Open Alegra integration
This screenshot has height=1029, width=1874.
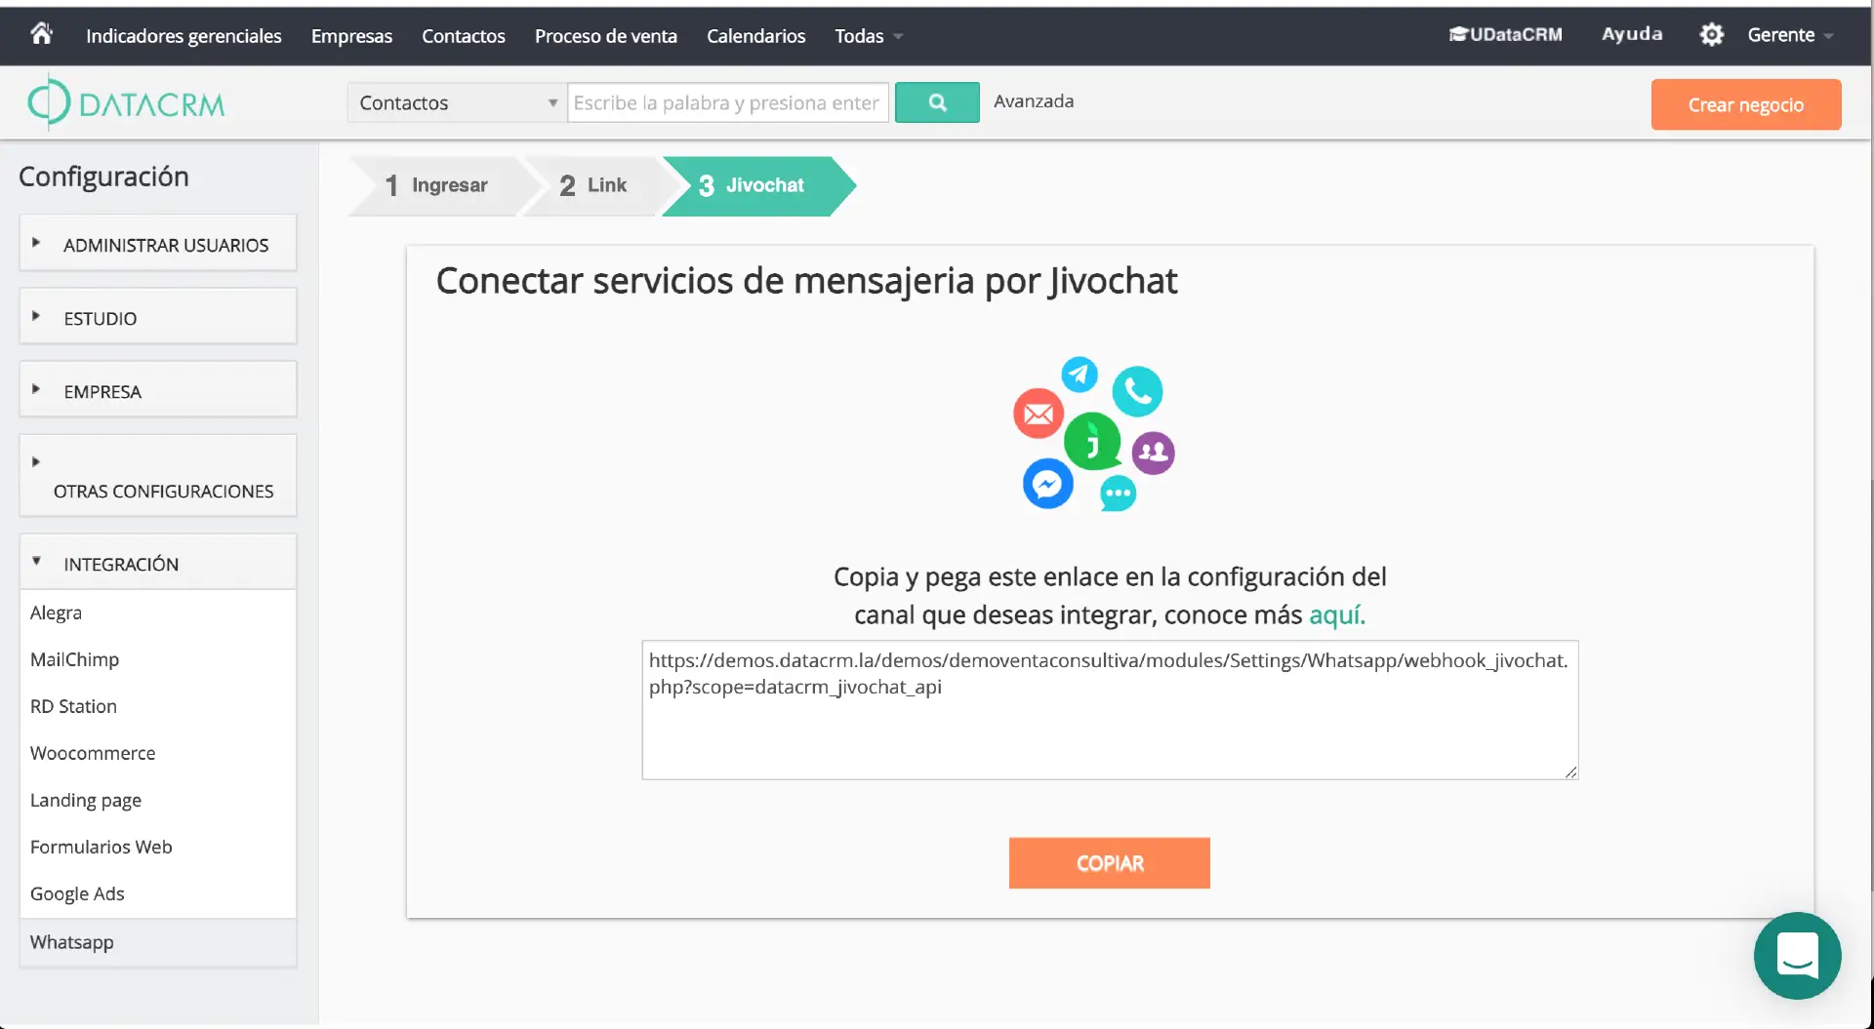click(x=56, y=613)
